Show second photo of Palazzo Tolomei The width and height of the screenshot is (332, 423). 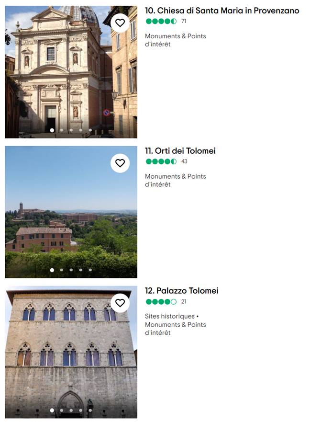[x=62, y=410]
